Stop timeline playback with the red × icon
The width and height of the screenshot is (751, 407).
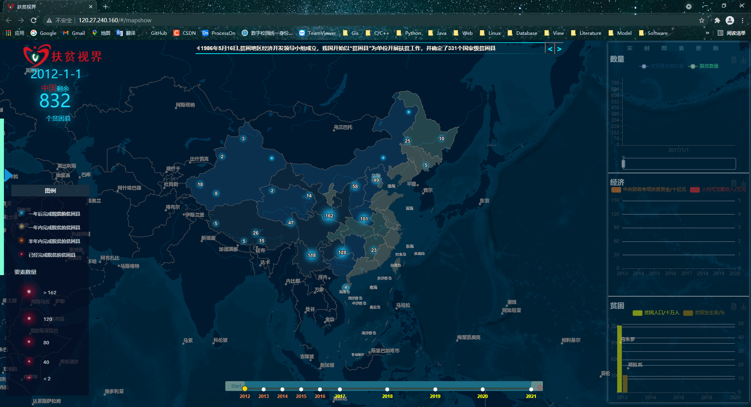[539, 387]
